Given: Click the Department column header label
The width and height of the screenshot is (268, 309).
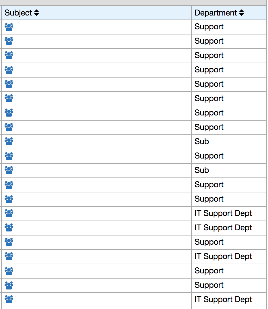Looking at the screenshot, I should (216, 13).
